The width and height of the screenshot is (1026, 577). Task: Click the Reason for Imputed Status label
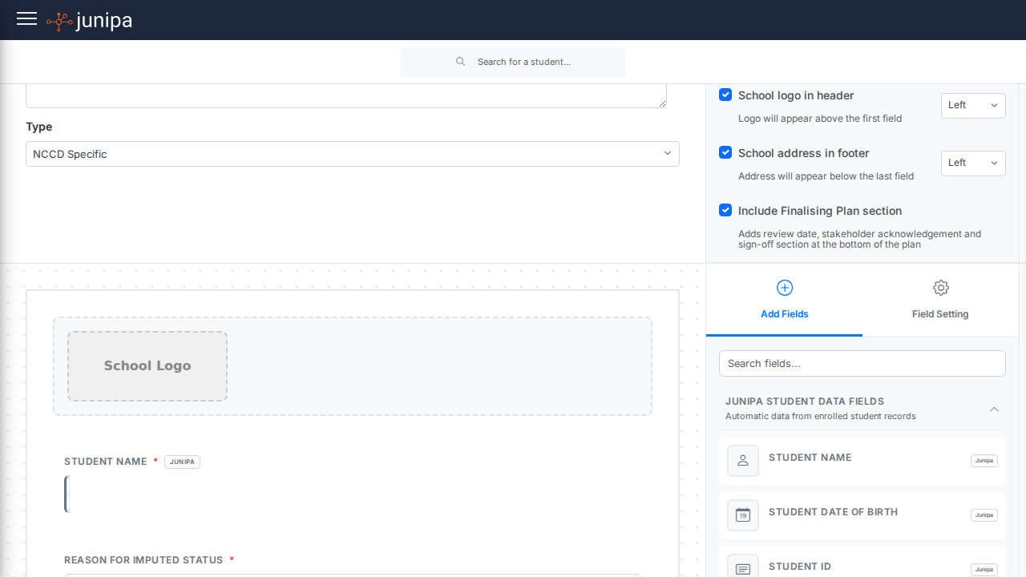(143, 560)
